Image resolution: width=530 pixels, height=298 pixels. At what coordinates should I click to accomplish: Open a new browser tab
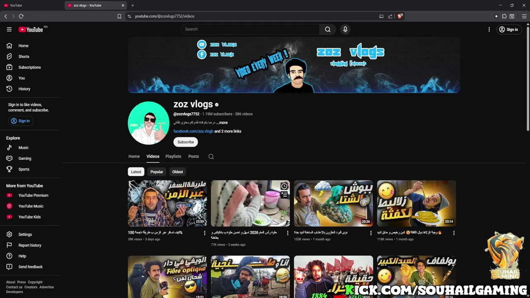tap(132, 5)
